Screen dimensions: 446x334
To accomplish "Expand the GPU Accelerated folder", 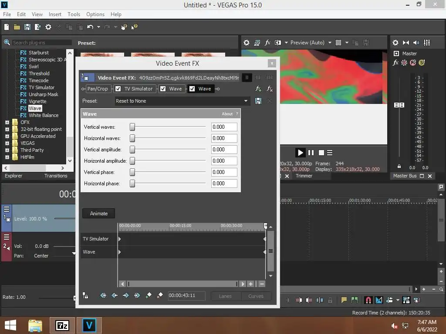I will [x=7, y=136].
